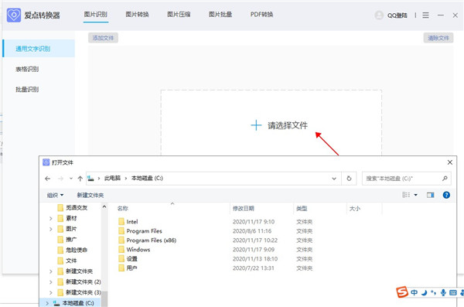Expand the 本地磁盘 (C:) tree node
The image size is (464, 307).
(x=47, y=303)
